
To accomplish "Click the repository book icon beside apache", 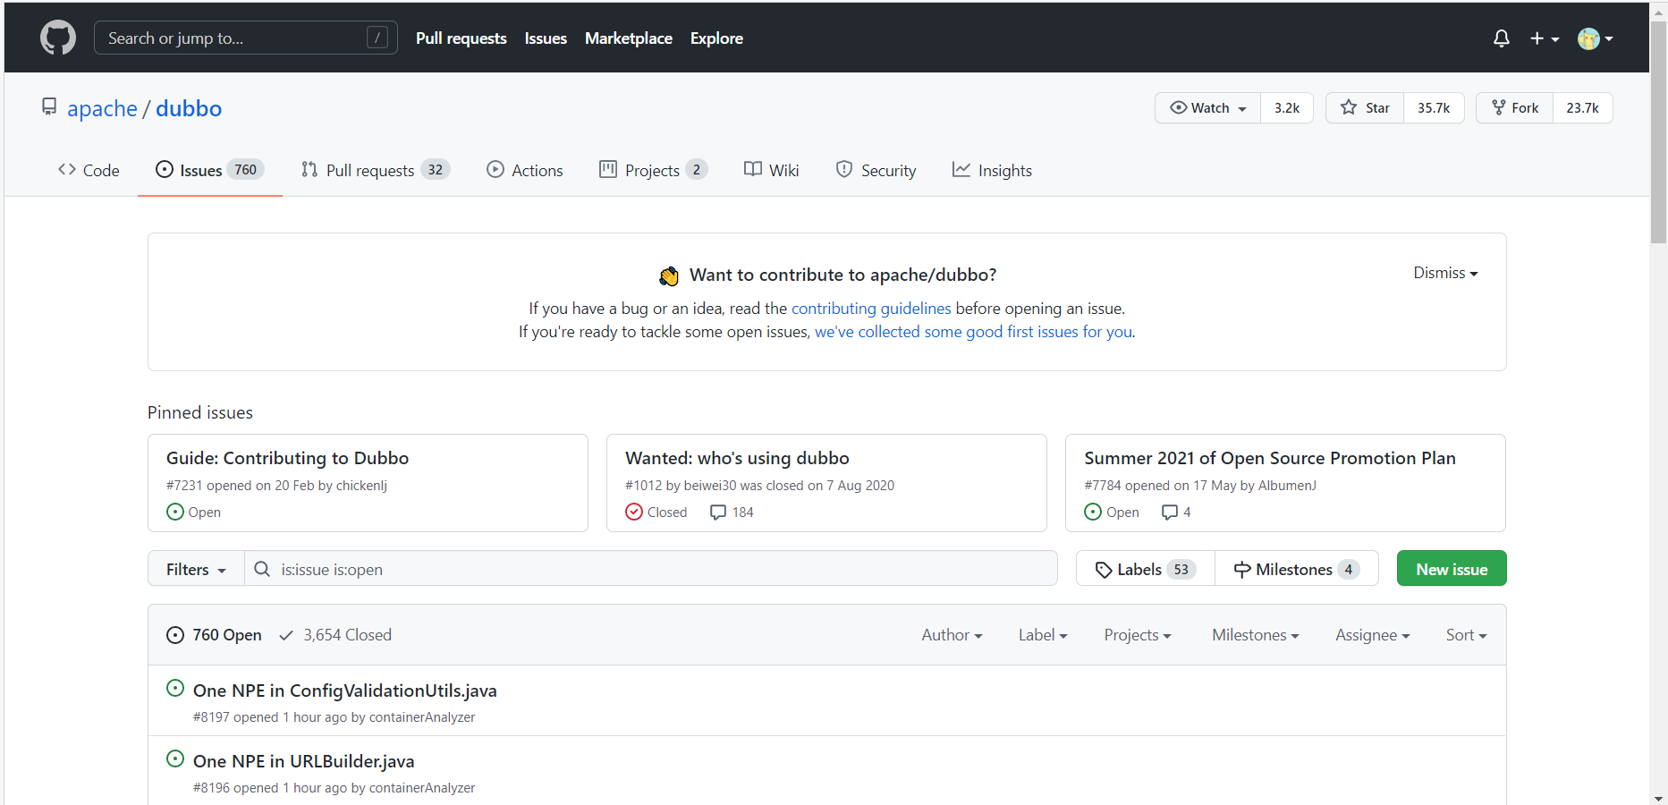I will coord(49,107).
